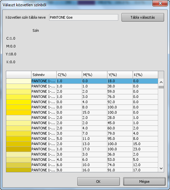Select swatch of row with Y 79.0
This screenshot has height=190, width=170.
[x=19, y=133]
